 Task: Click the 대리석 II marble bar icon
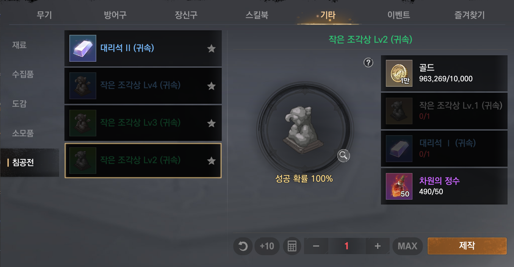click(83, 48)
